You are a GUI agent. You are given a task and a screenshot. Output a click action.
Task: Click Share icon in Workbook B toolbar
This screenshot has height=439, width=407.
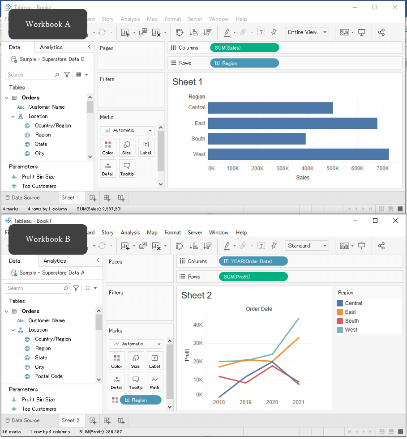point(381,246)
